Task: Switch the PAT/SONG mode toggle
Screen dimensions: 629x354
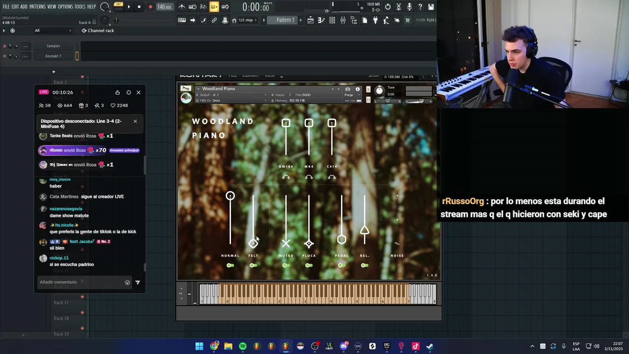Action: (x=118, y=7)
